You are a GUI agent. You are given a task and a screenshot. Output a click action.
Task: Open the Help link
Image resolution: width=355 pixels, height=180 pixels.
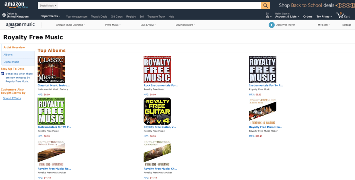pyautogui.click(x=171, y=17)
